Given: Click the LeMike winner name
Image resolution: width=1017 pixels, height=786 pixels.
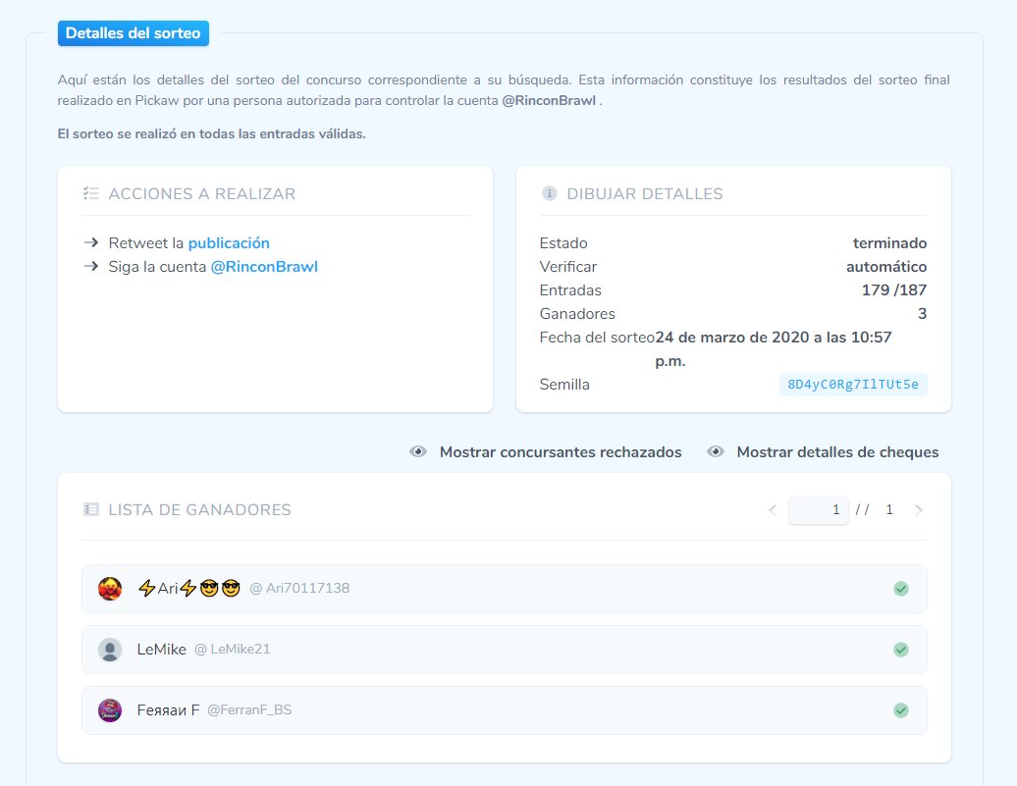Looking at the screenshot, I should pyautogui.click(x=162, y=650).
